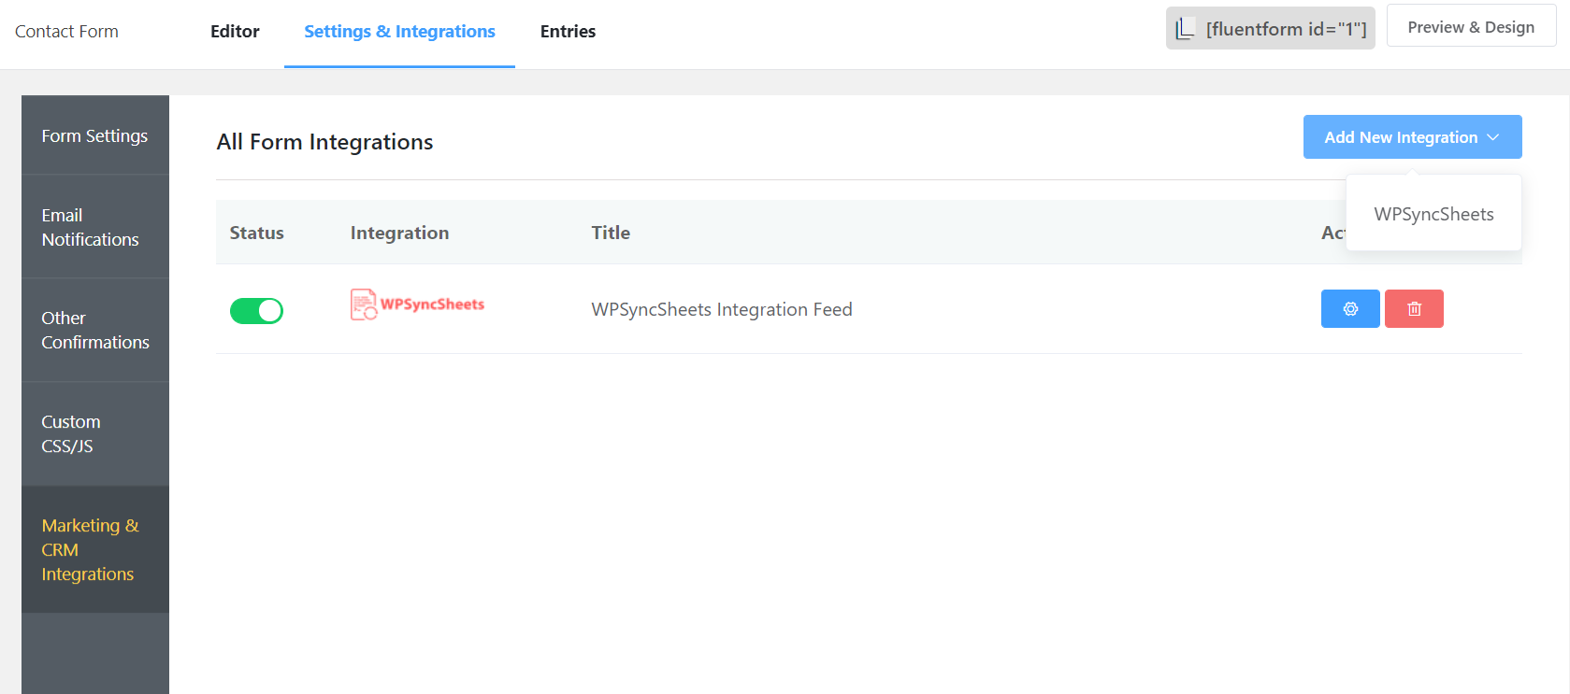Open Form Settings in sidebar
Screen dimensions: 1570x694
[x=95, y=135]
